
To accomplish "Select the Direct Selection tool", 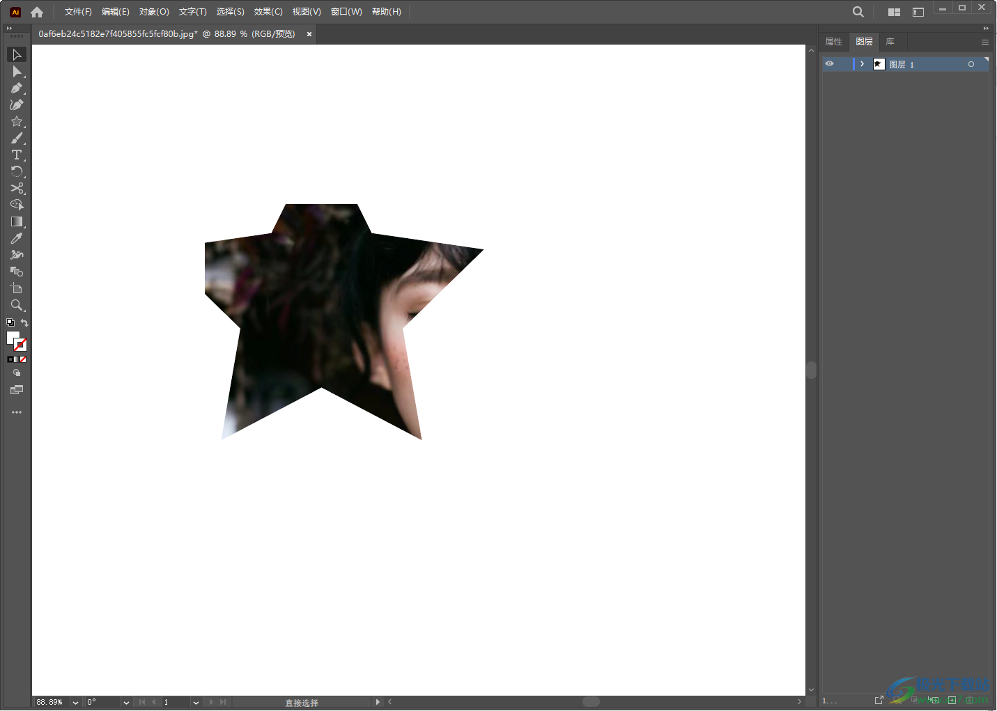I will tap(17, 72).
